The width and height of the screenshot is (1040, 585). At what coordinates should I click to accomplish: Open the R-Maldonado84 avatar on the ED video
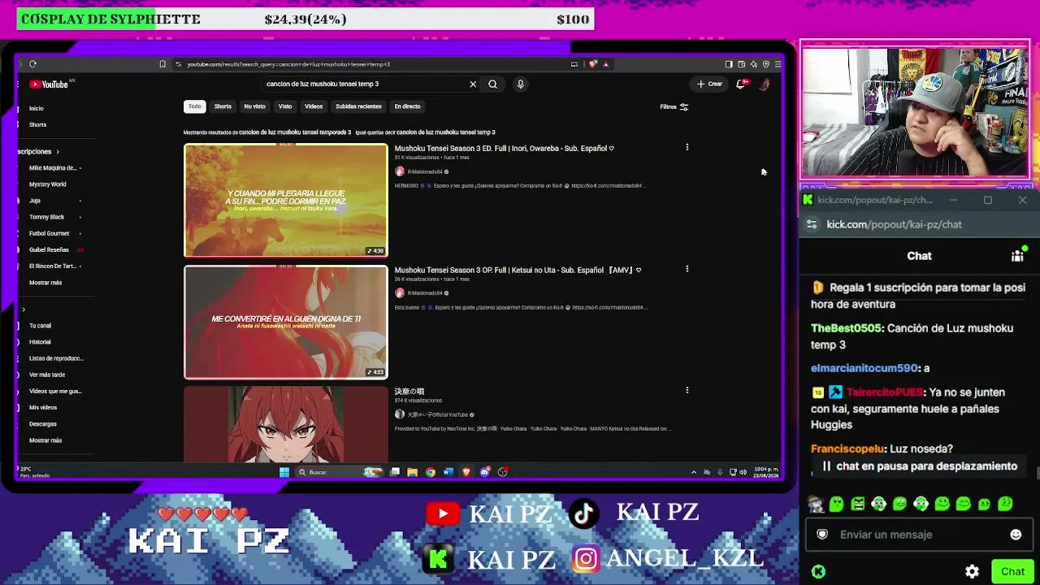coord(400,171)
